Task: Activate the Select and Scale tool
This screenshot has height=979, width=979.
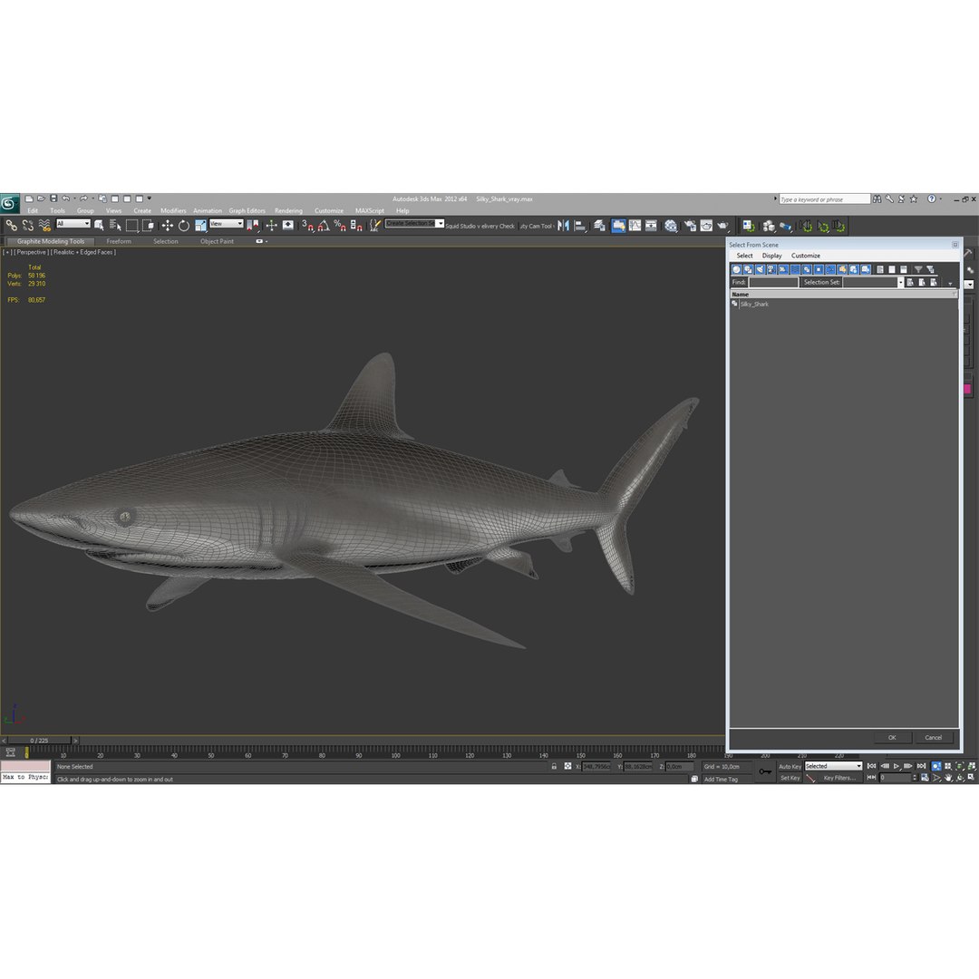Action: [x=200, y=226]
